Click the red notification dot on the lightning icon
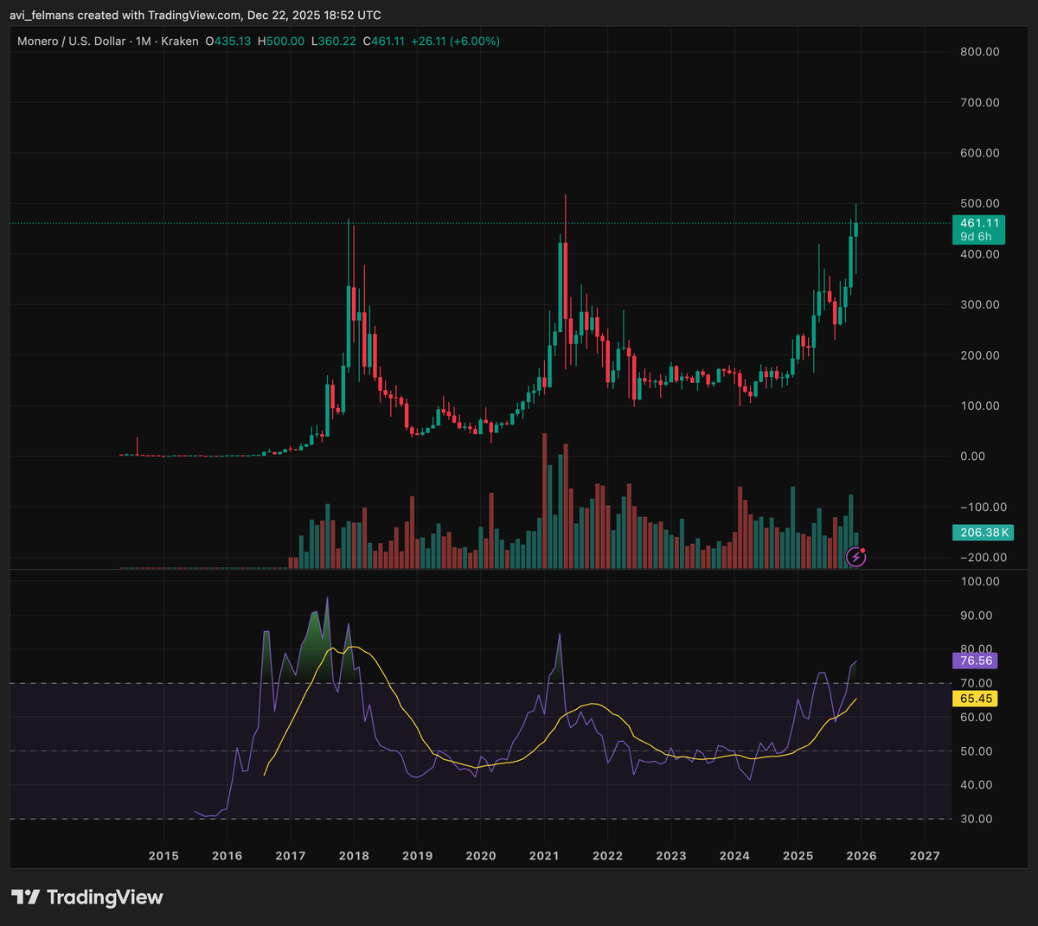The width and height of the screenshot is (1038, 926). click(862, 549)
